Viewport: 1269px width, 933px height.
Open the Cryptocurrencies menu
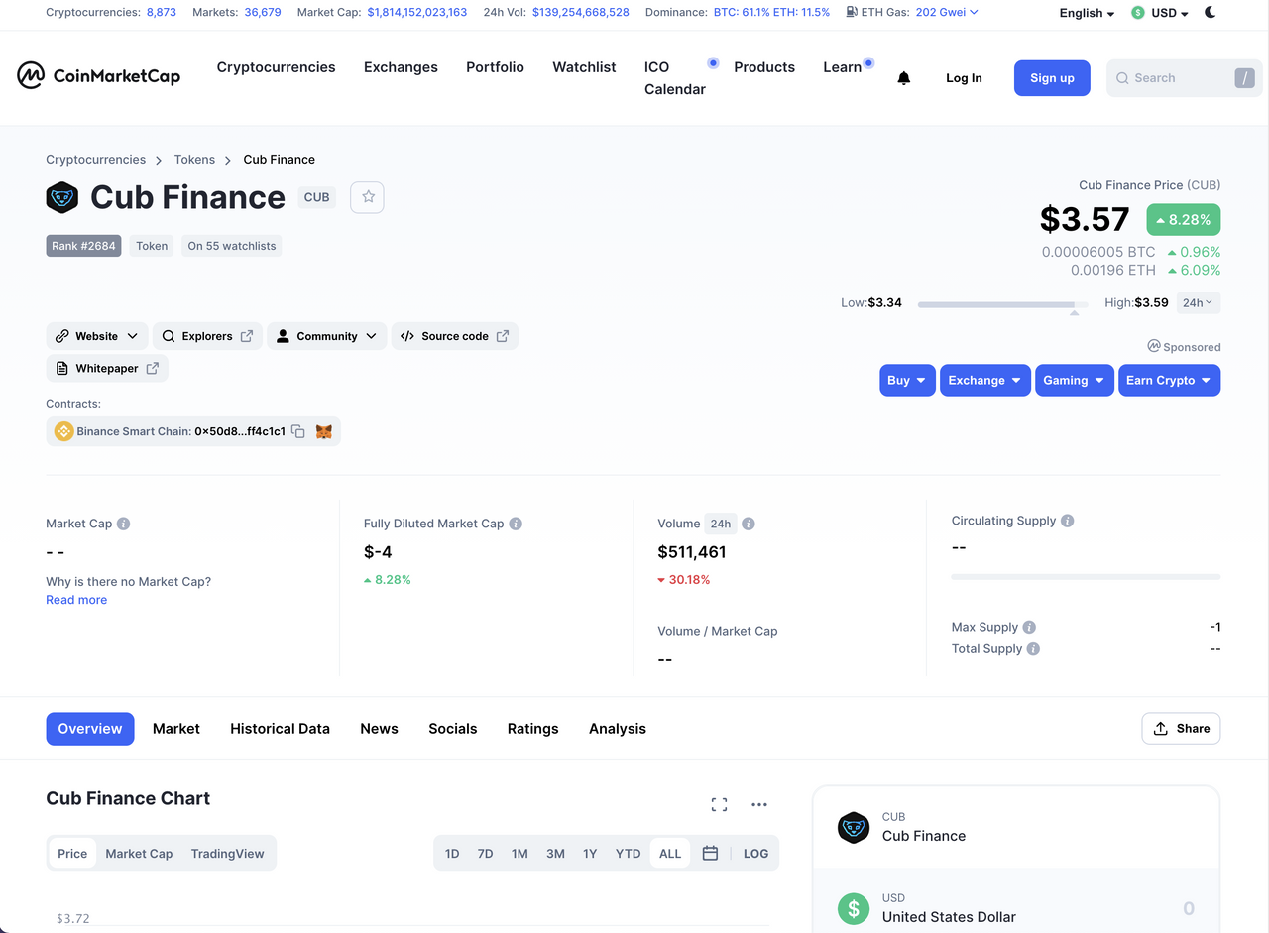click(276, 67)
